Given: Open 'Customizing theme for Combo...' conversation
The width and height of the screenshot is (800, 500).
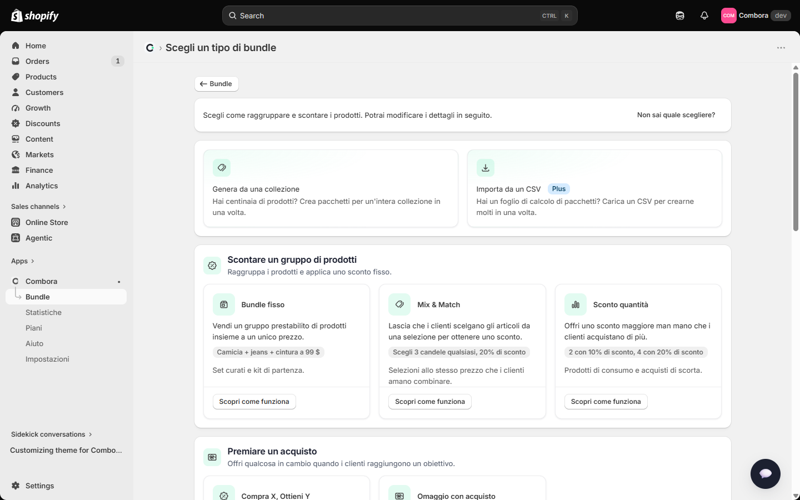Looking at the screenshot, I should (66, 450).
